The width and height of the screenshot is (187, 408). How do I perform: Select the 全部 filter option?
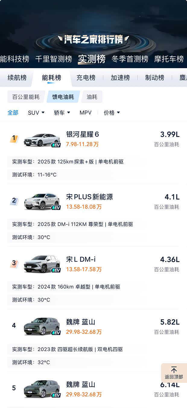click(13, 112)
